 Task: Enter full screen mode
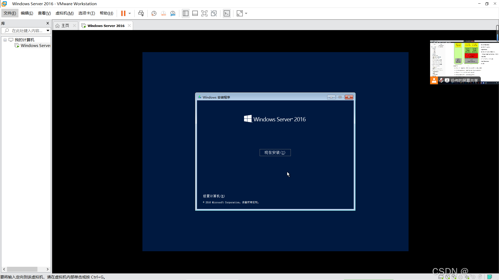point(204,13)
